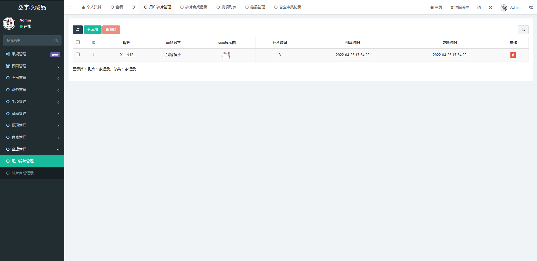The image size is (537, 261).
Task: Click inside the sidebar 搜索菜单 input field
Action: coord(28,40)
